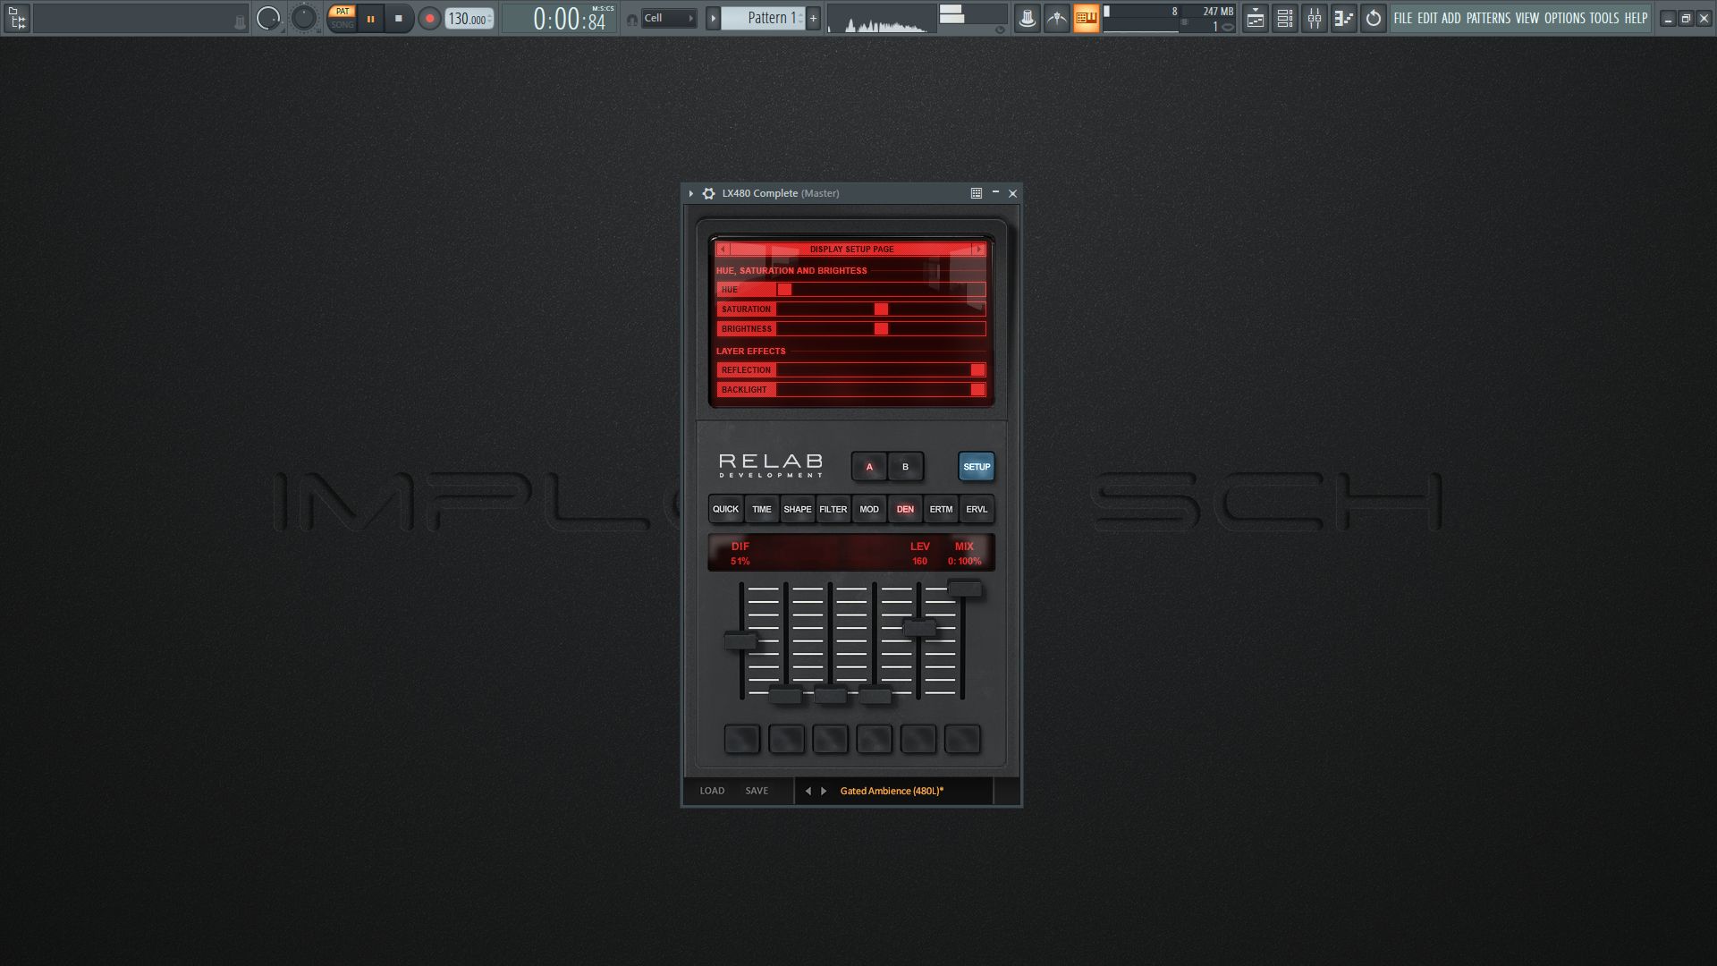This screenshot has width=1717, height=966.
Task: Click the LX480 window grid/detach icon
Action: pos(977,193)
